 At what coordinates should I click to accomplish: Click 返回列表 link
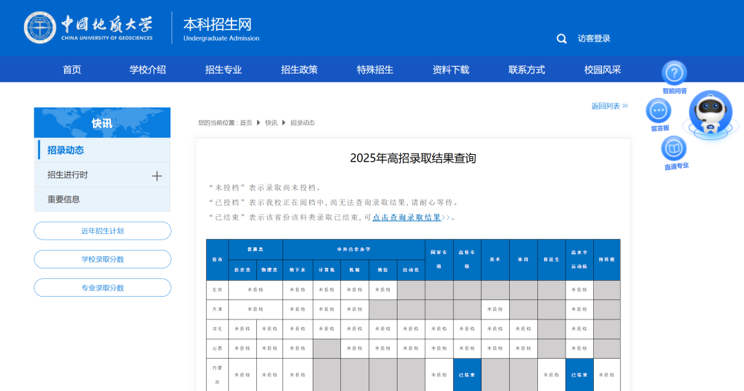(x=609, y=106)
